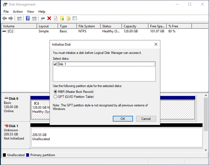The width and height of the screenshot is (209, 165).
Task: Click the Disk 1 entry in Select disks list
Action: 106,64
